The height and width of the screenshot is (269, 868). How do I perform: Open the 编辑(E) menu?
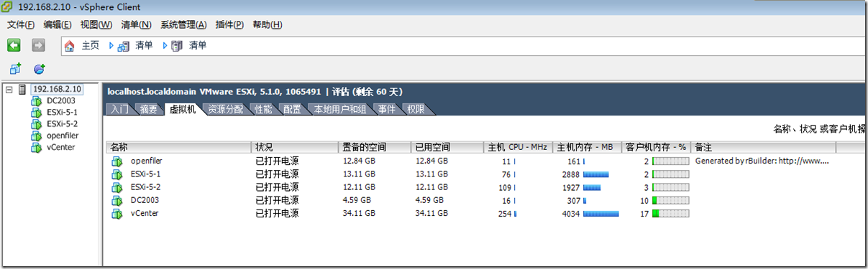click(58, 25)
